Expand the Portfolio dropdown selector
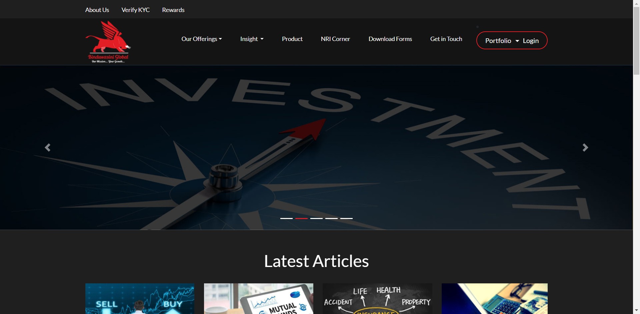 pyautogui.click(x=502, y=41)
